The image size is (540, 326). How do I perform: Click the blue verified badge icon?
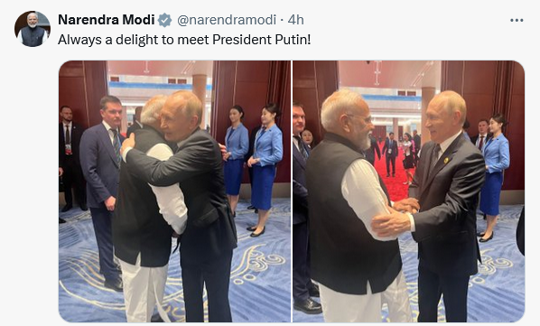click(164, 20)
